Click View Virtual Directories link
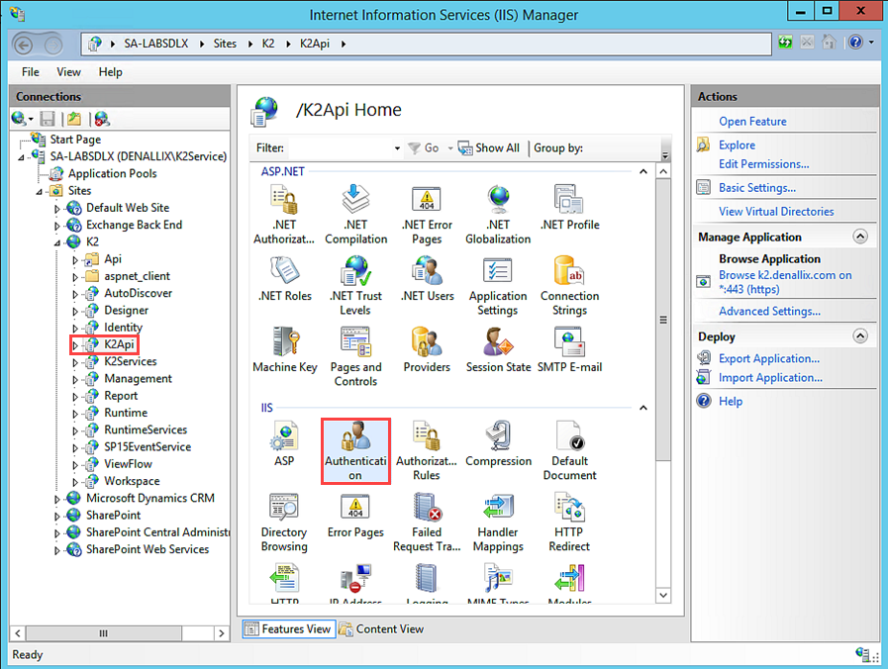Viewport: 888px width, 669px height. (776, 212)
